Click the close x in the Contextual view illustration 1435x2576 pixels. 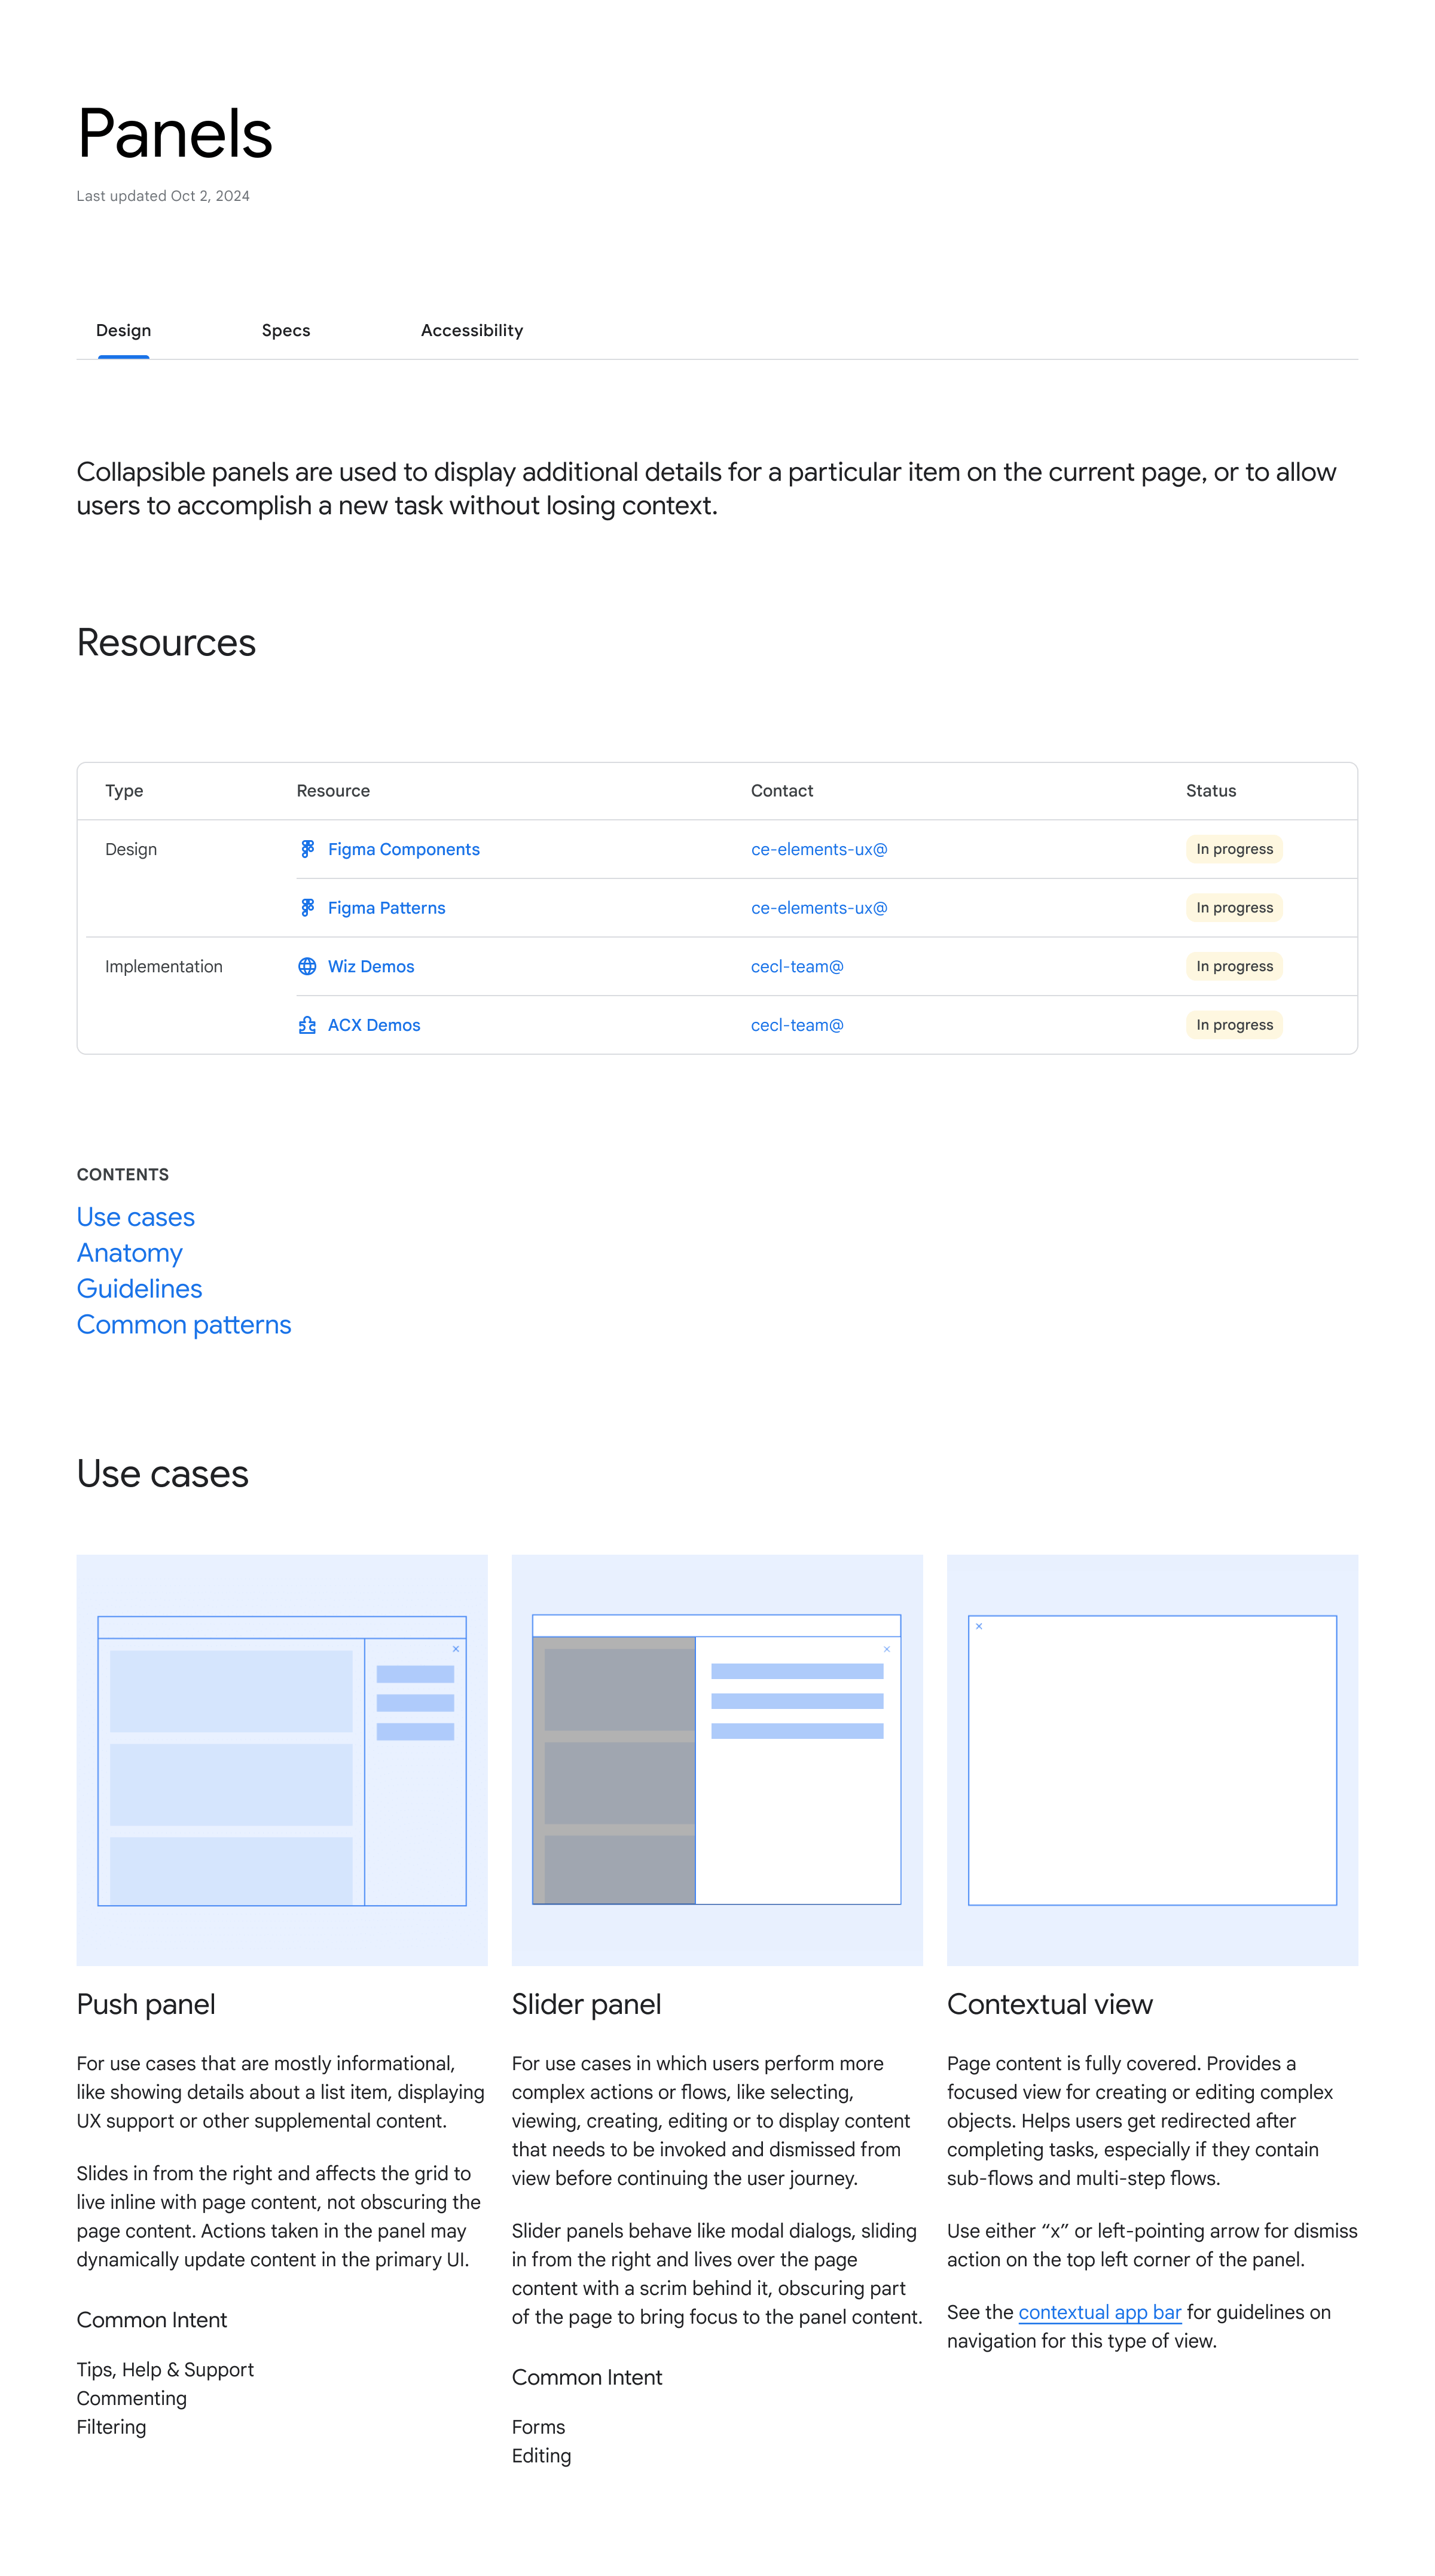coord(979,1626)
